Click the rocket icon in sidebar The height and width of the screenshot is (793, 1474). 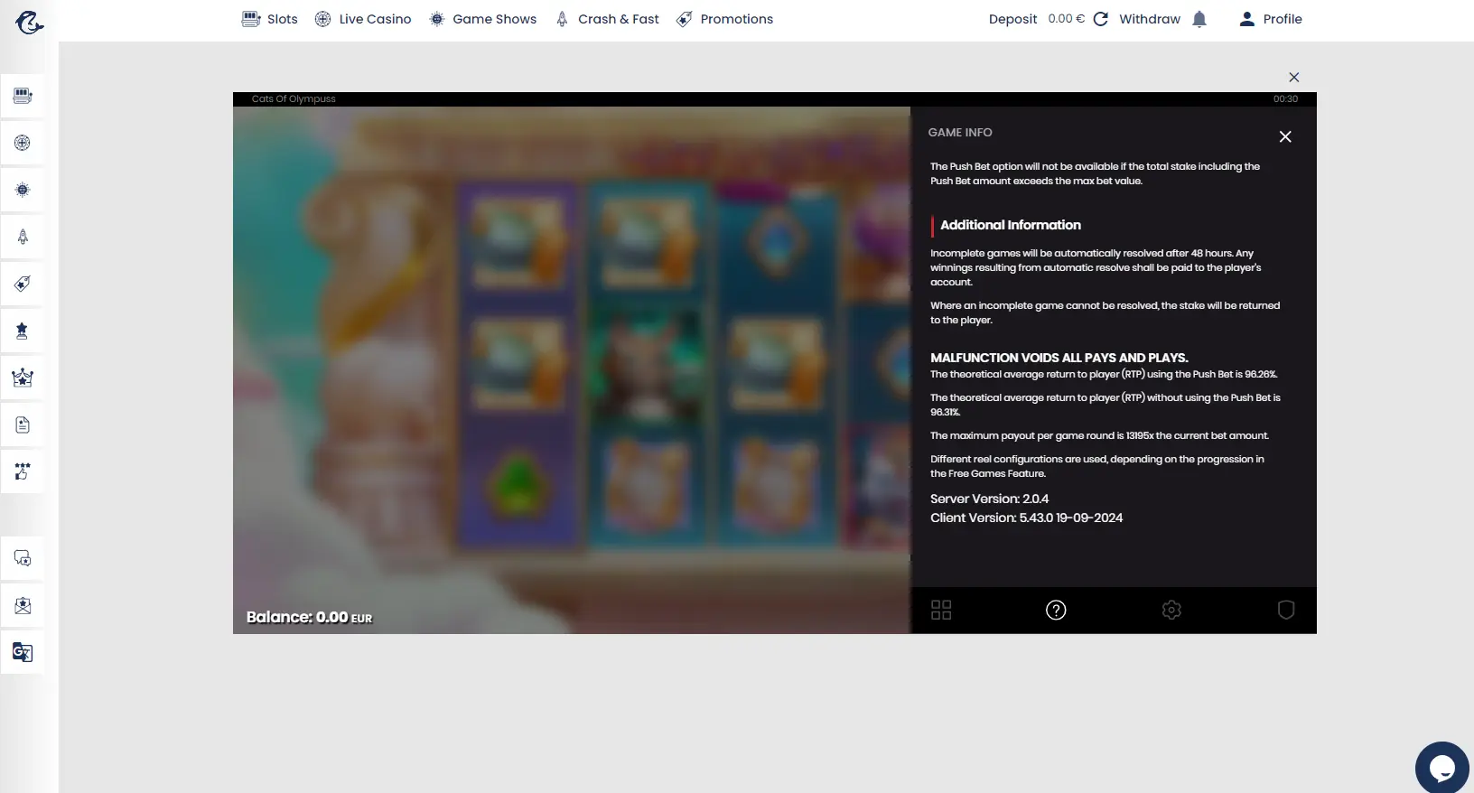(23, 237)
